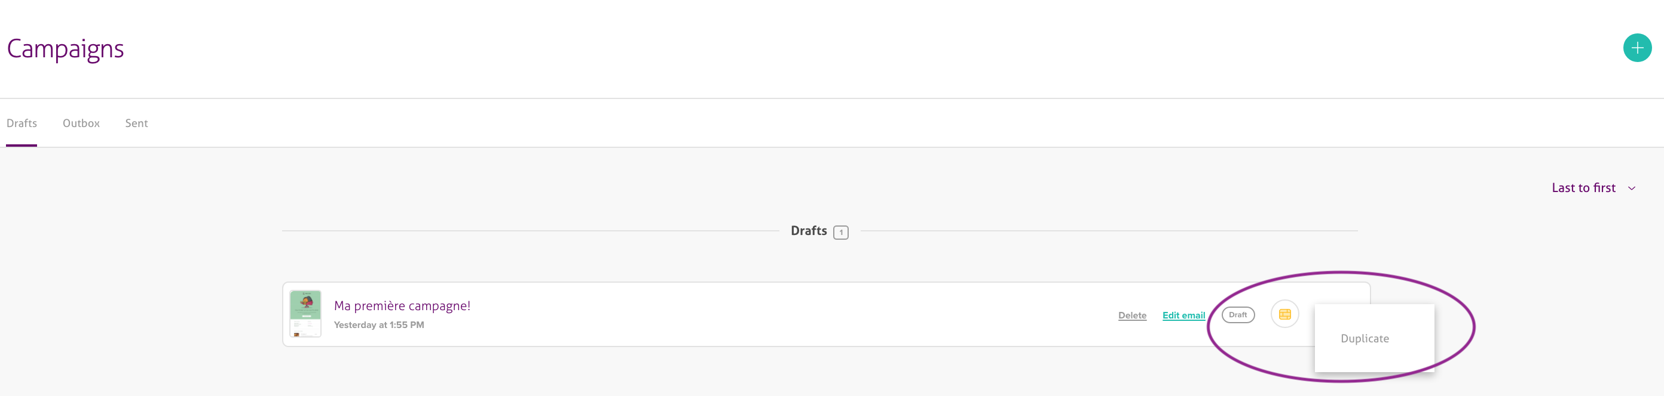Switch to the Outbox tab
1664x396 pixels.
pos(81,123)
